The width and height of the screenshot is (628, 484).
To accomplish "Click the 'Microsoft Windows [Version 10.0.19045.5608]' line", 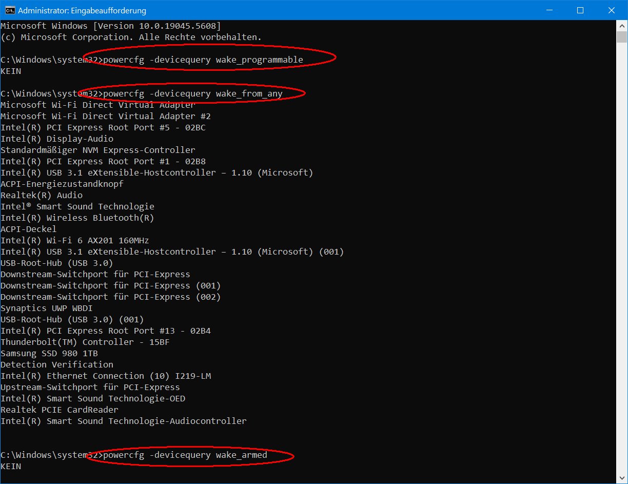I will (110, 26).
